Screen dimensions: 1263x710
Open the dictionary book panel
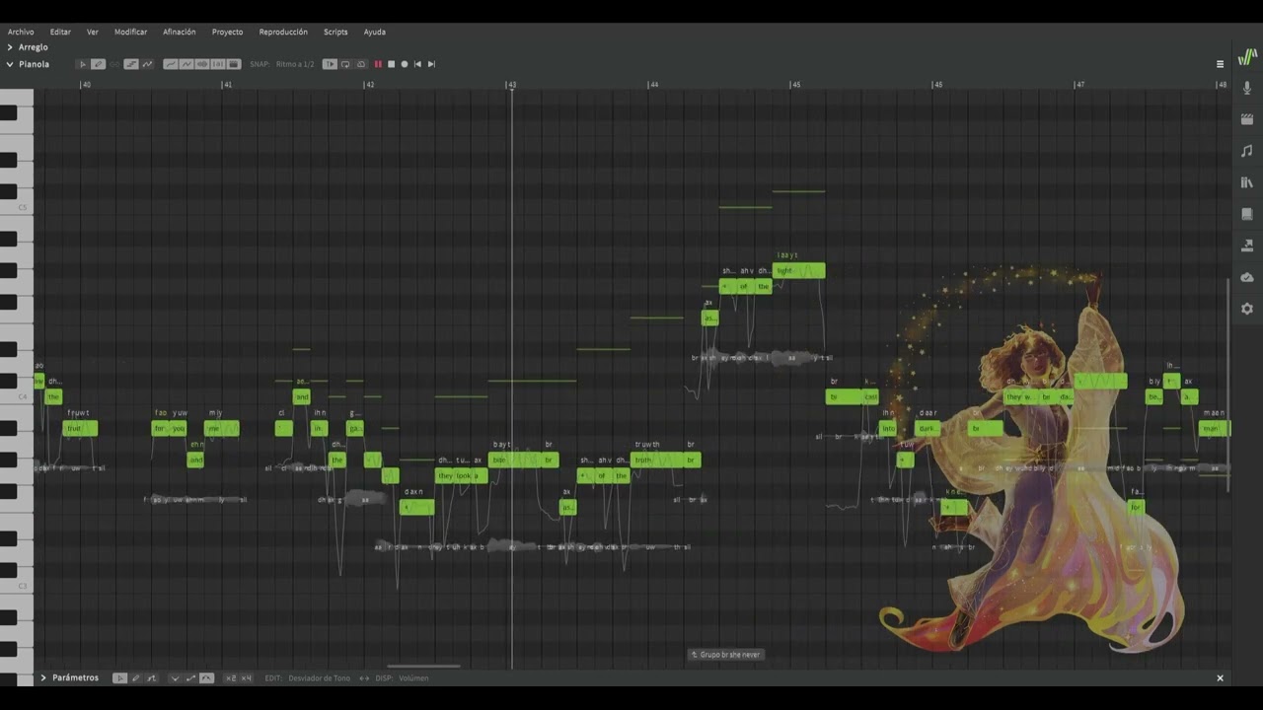[x=1247, y=214]
